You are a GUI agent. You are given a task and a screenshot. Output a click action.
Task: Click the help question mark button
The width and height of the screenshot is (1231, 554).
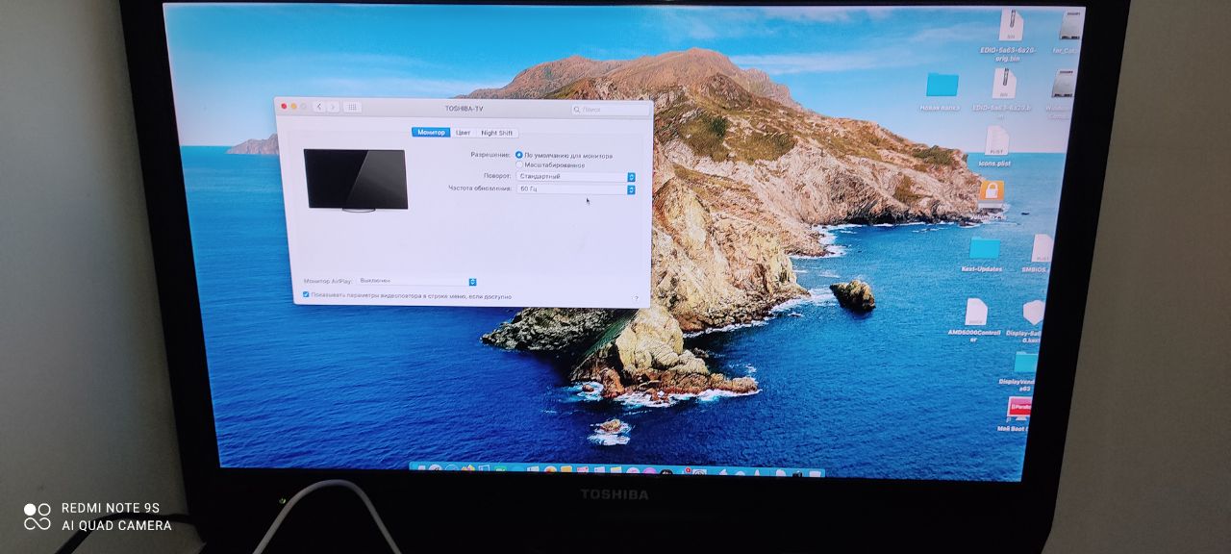point(636,298)
